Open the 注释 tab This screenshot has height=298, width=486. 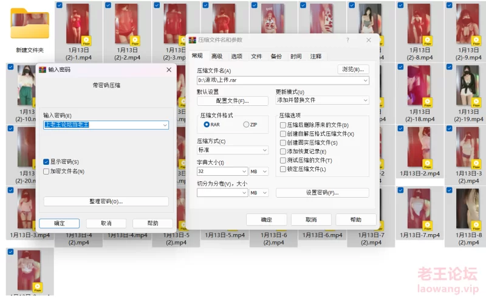click(316, 56)
